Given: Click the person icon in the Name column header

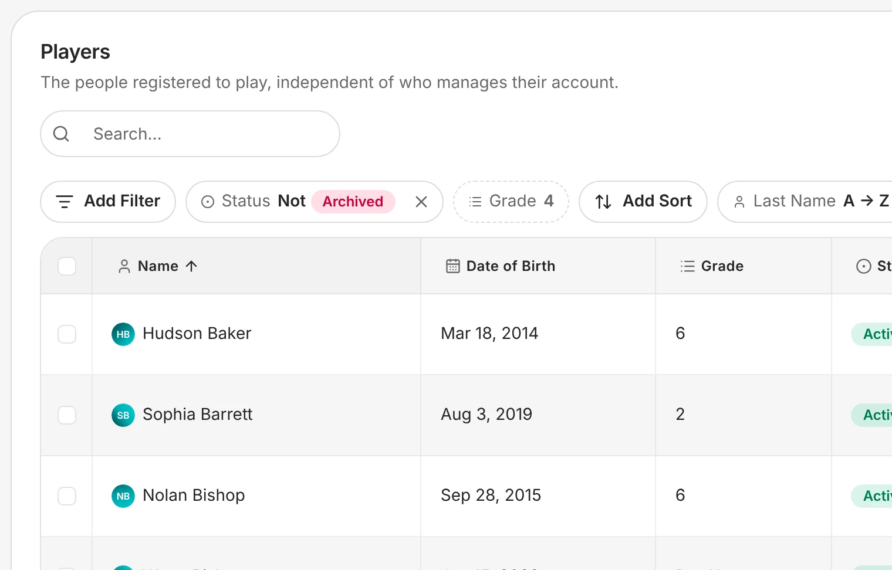Looking at the screenshot, I should pos(124,266).
